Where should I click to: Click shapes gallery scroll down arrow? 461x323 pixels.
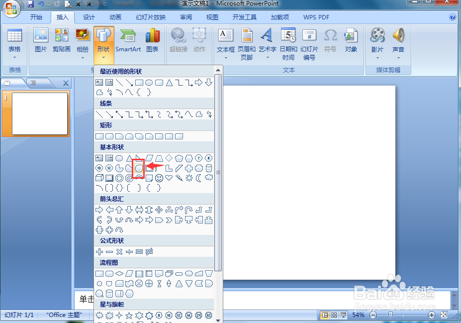click(218, 320)
